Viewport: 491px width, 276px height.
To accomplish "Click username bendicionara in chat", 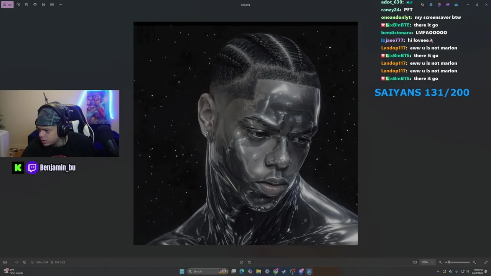I will [397, 33].
